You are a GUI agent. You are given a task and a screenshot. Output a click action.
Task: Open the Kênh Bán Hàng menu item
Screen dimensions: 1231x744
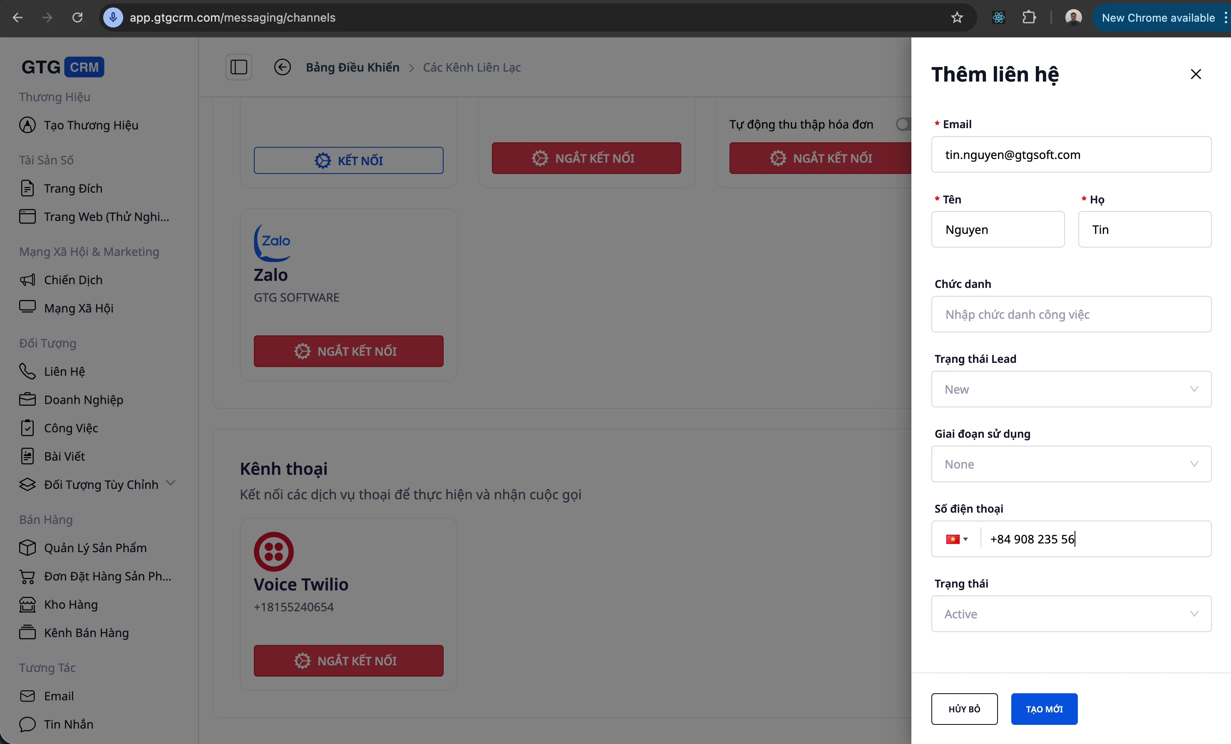click(86, 632)
